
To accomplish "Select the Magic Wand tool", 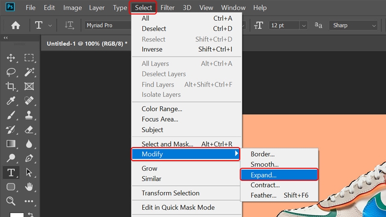I will point(29,72).
